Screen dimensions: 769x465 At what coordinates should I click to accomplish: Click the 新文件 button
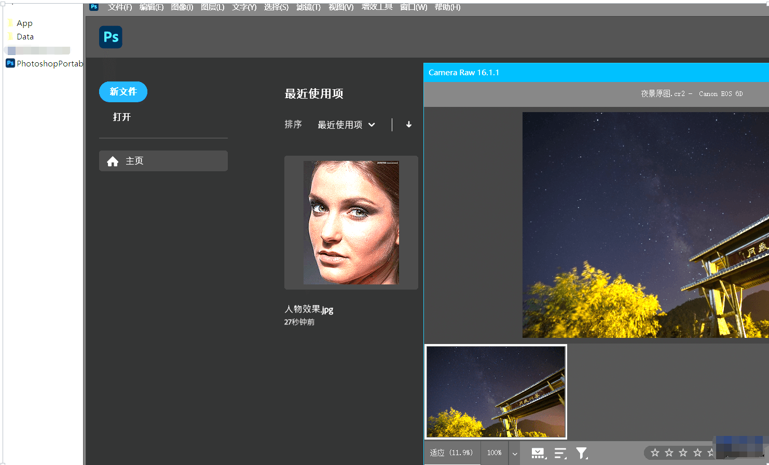click(123, 92)
